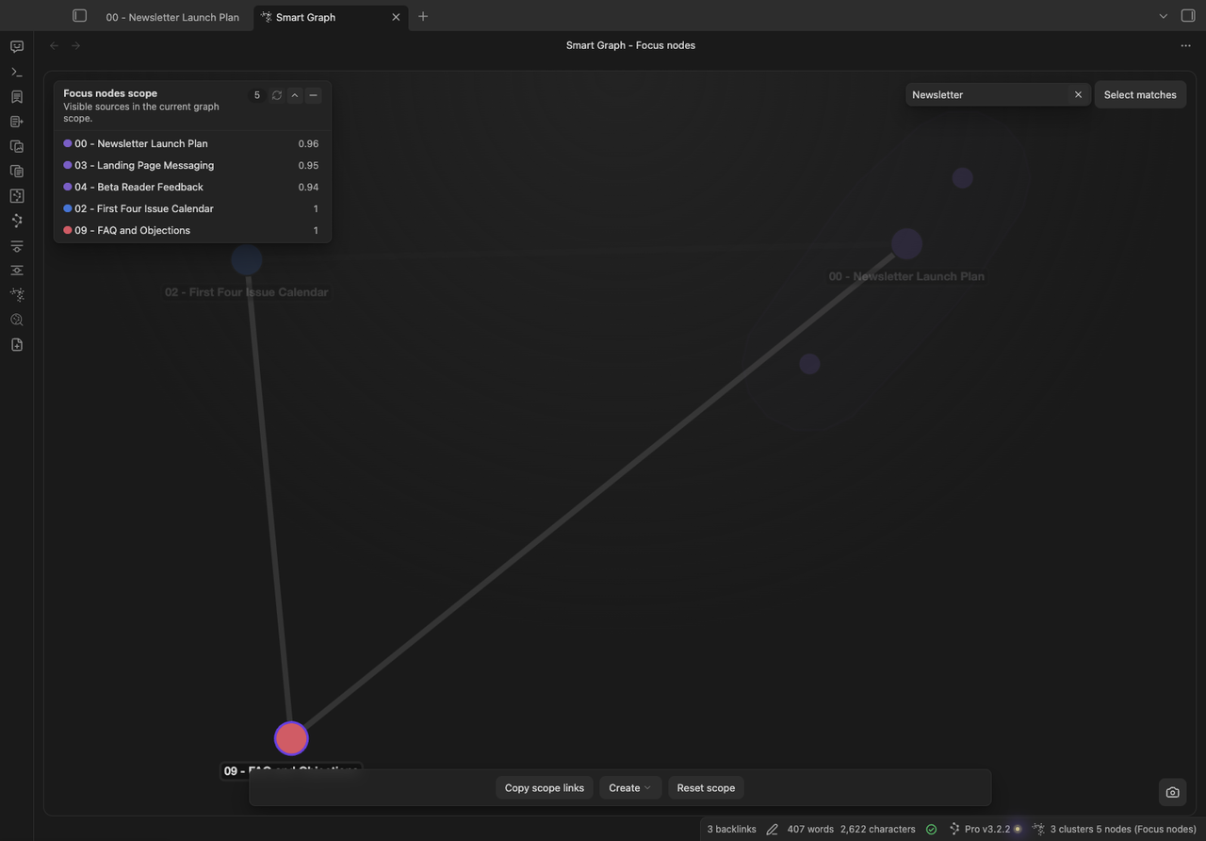
Task: Refresh the focus nodes scope list
Action: click(x=276, y=95)
